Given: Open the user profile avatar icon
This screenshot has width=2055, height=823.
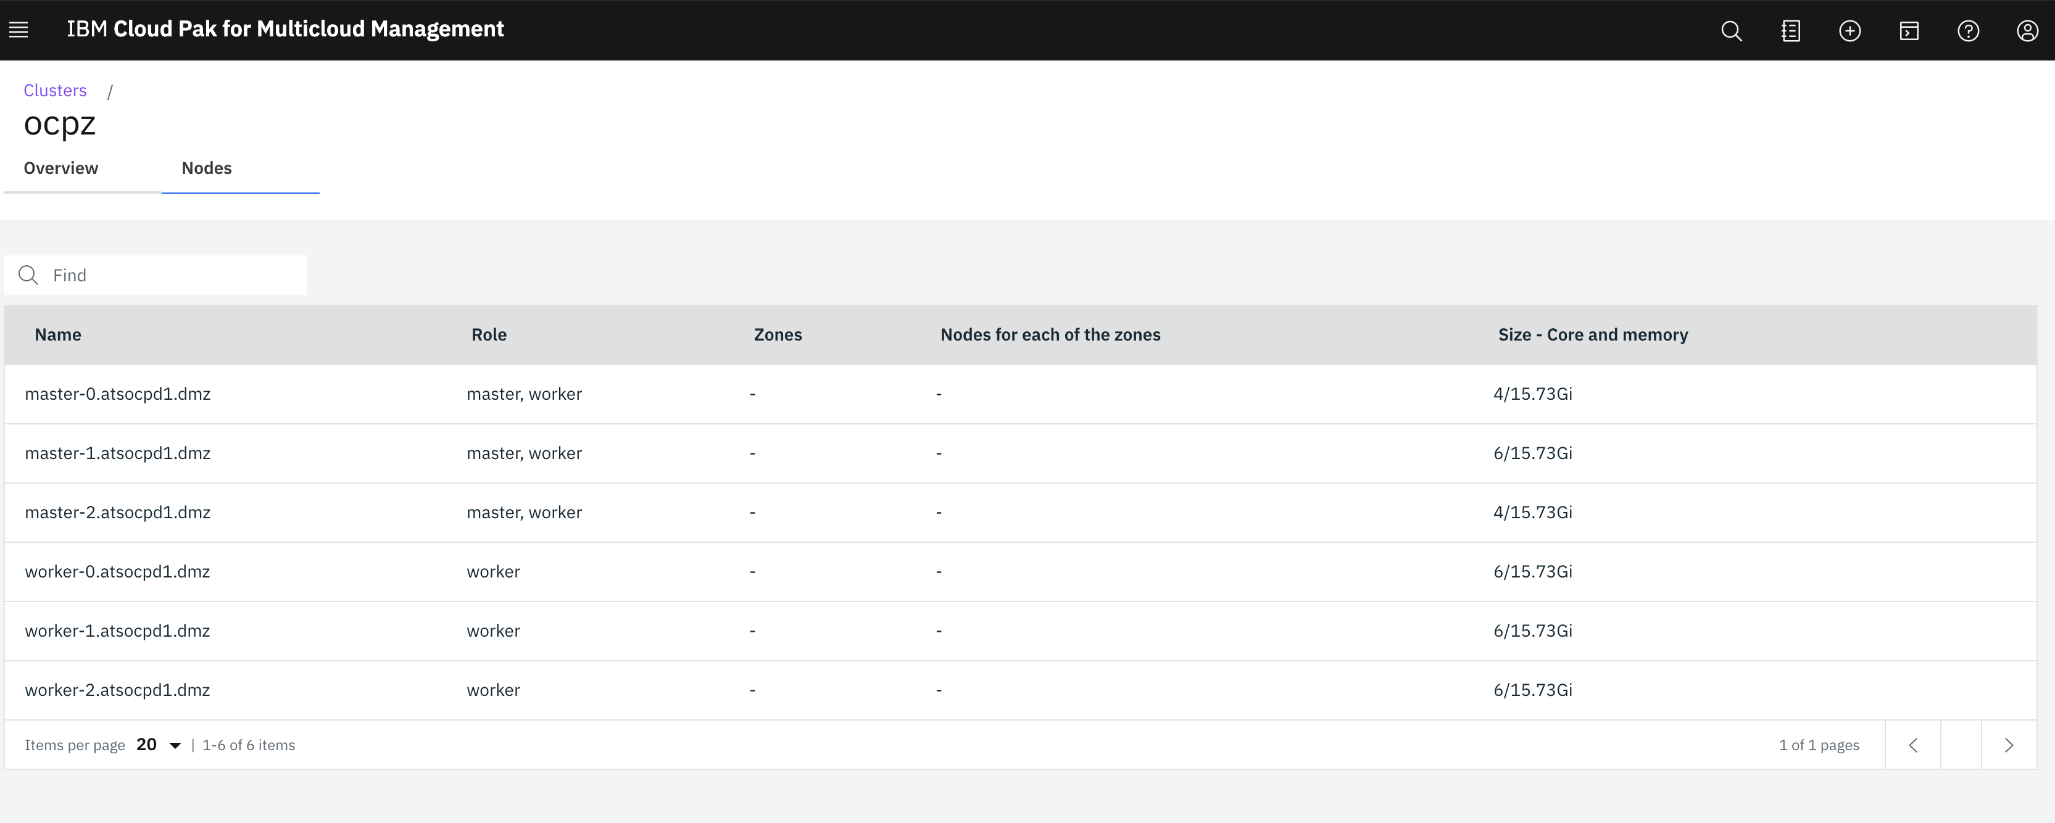Looking at the screenshot, I should click(2027, 31).
